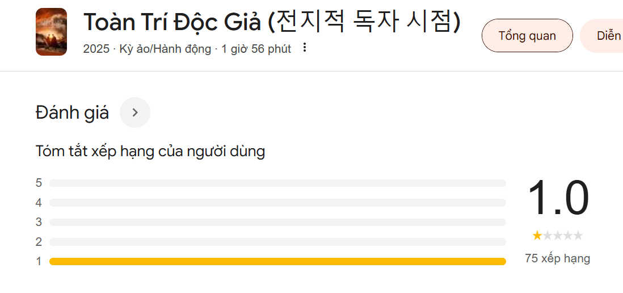
Task: Click the yellow 1-star rating bar
Action: pyautogui.click(x=277, y=261)
